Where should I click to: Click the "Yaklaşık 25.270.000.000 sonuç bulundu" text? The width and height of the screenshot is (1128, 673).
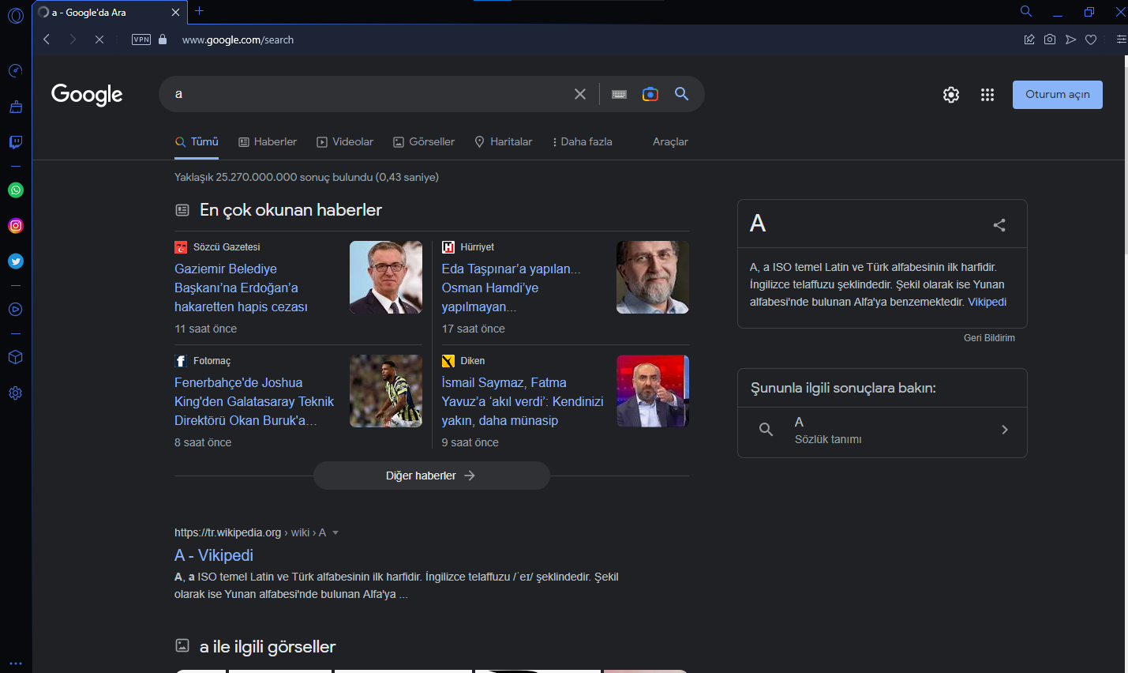[x=306, y=178]
